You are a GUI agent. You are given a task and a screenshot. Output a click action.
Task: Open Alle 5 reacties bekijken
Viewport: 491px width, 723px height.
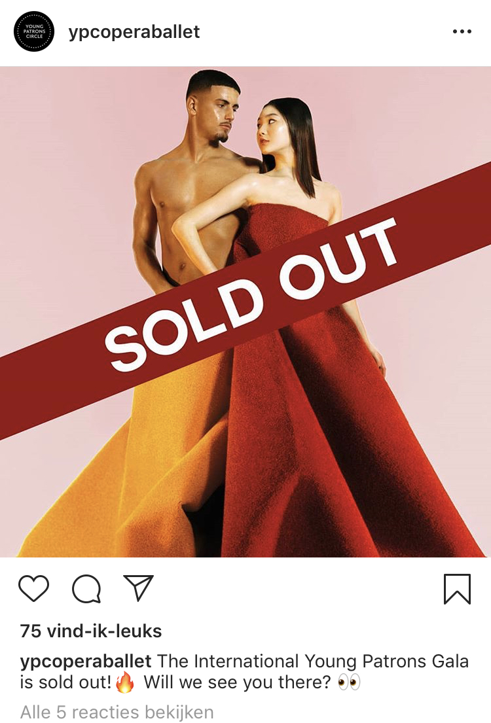(117, 712)
